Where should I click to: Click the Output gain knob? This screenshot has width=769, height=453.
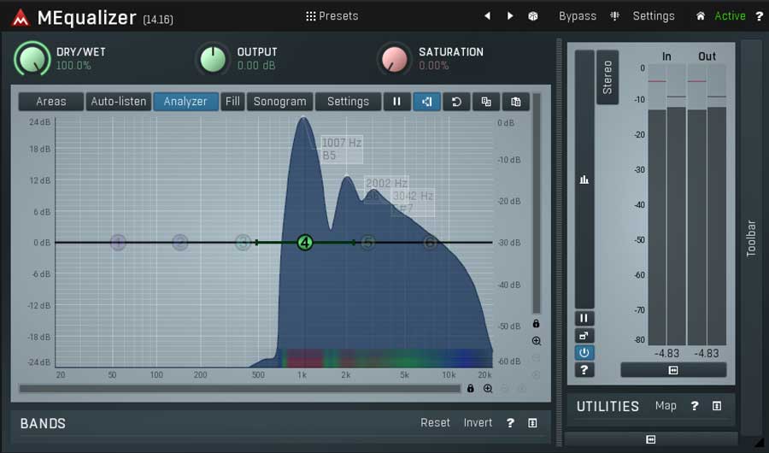click(213, 59)
